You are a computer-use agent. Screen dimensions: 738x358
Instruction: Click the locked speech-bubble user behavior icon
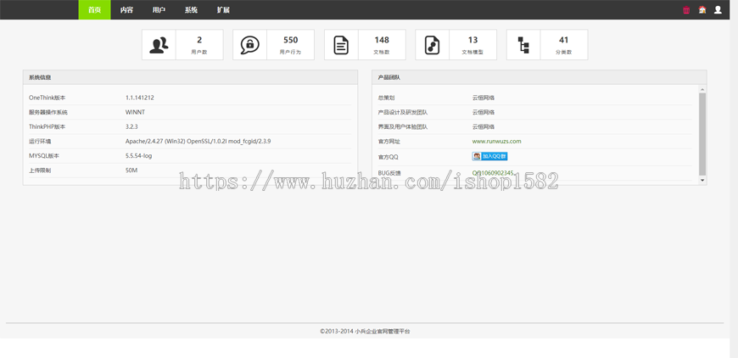coord(250,45)
